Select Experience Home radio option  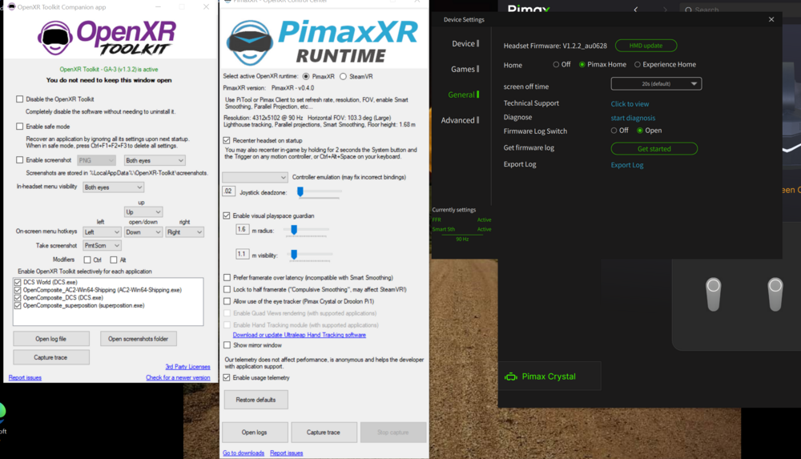[x=637, y=64]
